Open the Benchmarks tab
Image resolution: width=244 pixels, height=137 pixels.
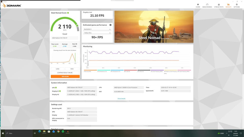coord(207,6)
